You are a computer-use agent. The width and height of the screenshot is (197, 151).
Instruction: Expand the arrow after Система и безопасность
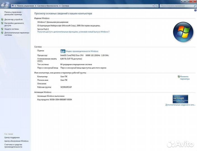[60, 6]
